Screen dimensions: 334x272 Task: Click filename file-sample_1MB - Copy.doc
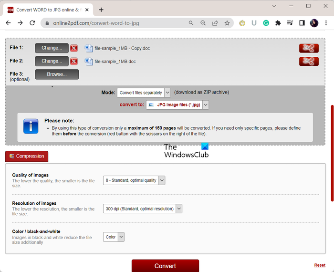pos(122,48)
